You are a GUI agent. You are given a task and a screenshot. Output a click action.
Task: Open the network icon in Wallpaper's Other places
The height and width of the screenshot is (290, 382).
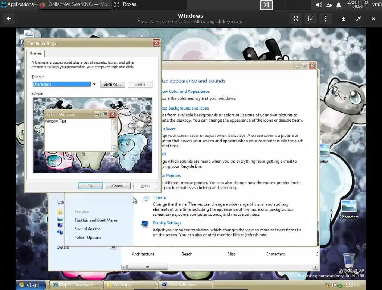point(60,232)
